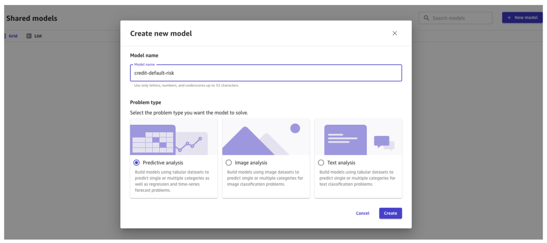Click the Predictive analysis description text
Viewport: 547px width, 243px height.
click(172, 181)
